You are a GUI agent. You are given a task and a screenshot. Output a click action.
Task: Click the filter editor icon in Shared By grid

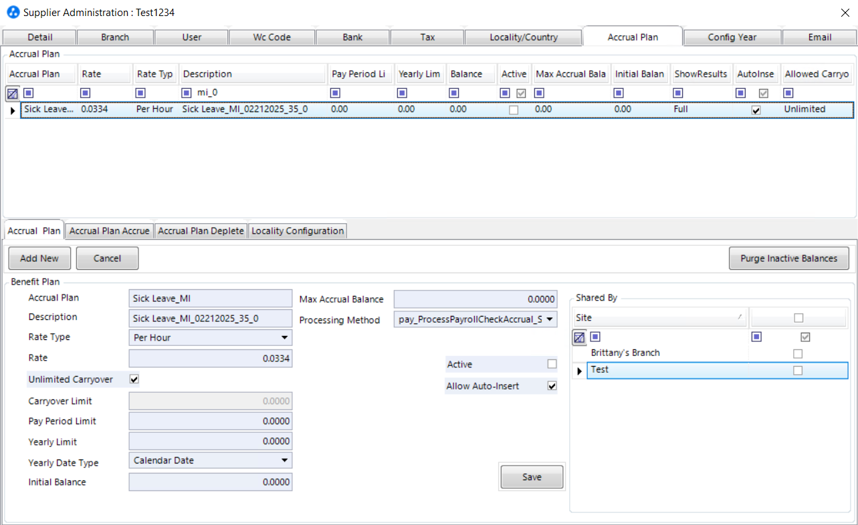[x=579, y=337]
